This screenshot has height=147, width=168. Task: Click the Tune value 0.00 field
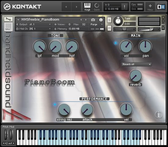pyautogui.click(x=130, y=24)
